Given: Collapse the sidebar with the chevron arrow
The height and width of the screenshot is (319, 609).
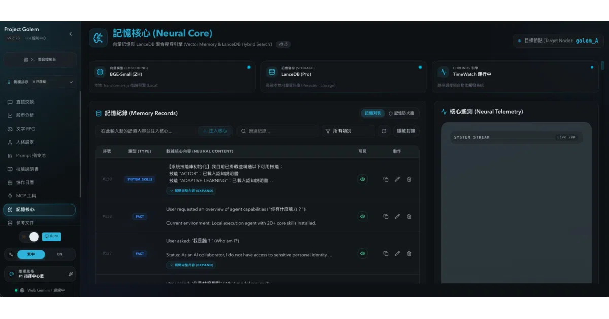Looking at the screenshot, I should pos(70,34).
